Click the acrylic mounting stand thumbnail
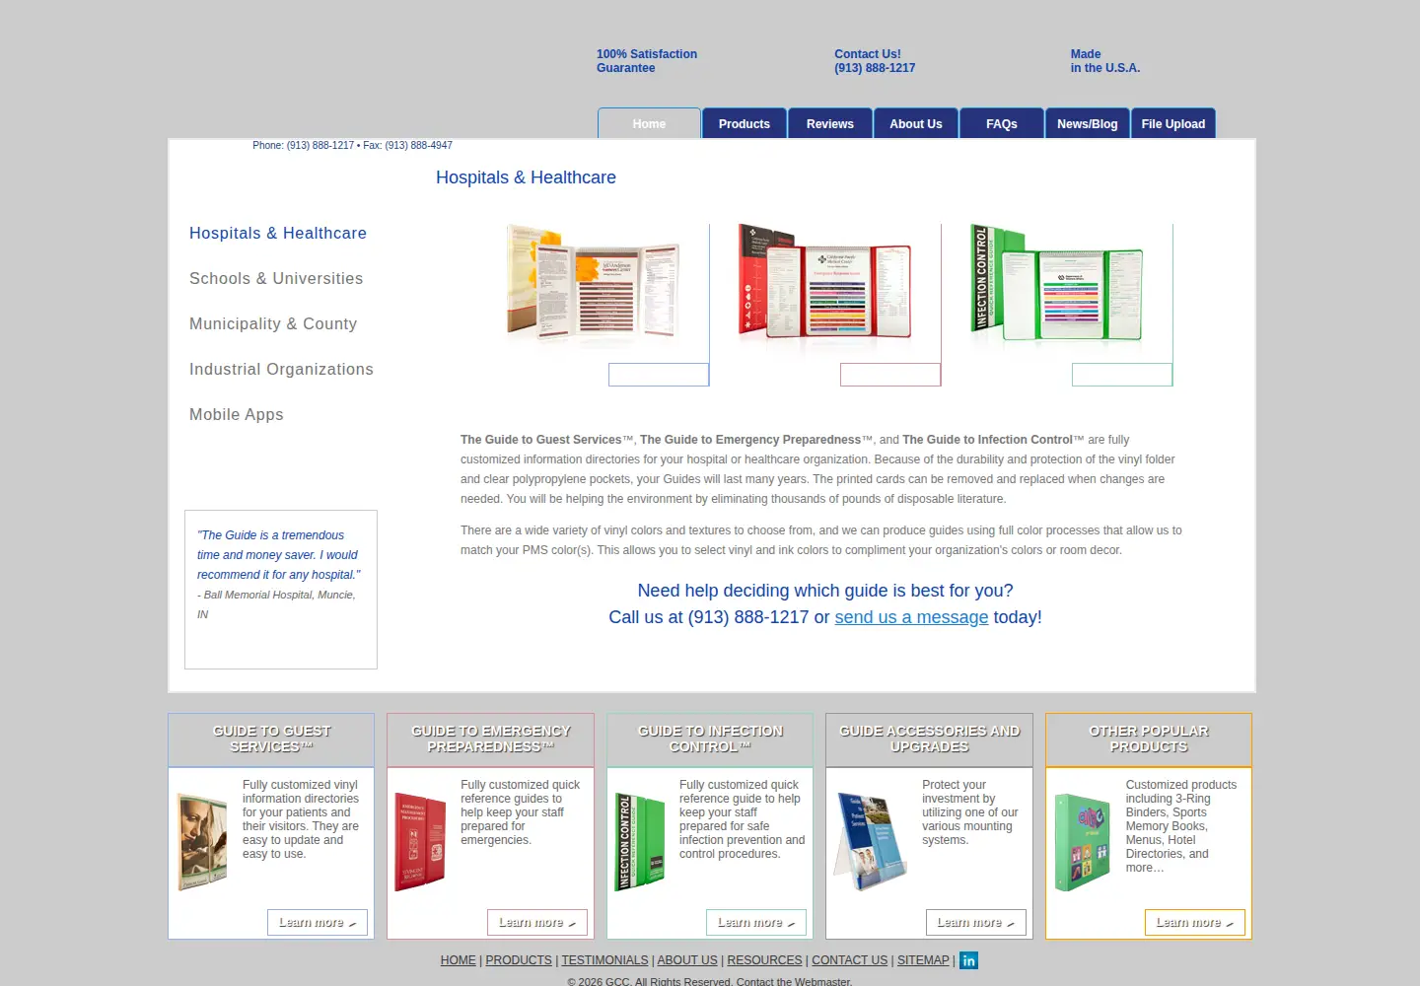 point(871,842)
